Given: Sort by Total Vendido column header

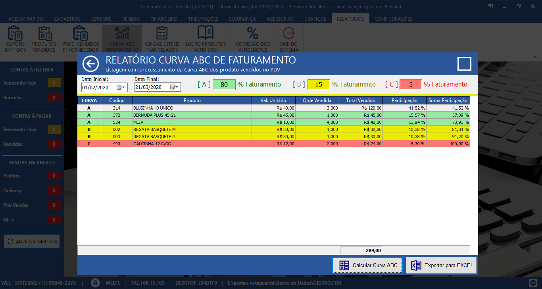Looking at the screenshot, I should point(361,100).
